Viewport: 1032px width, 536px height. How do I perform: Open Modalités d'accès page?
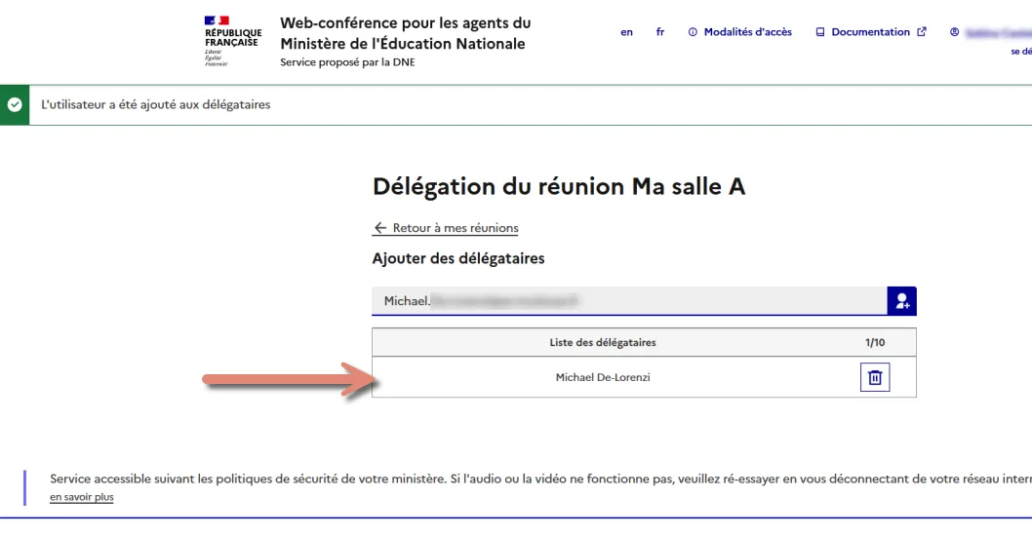coord(739,31)
